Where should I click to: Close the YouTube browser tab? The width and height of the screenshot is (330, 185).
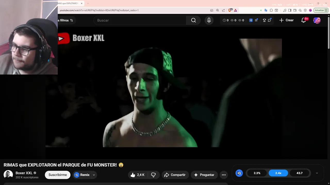(82, 3)
